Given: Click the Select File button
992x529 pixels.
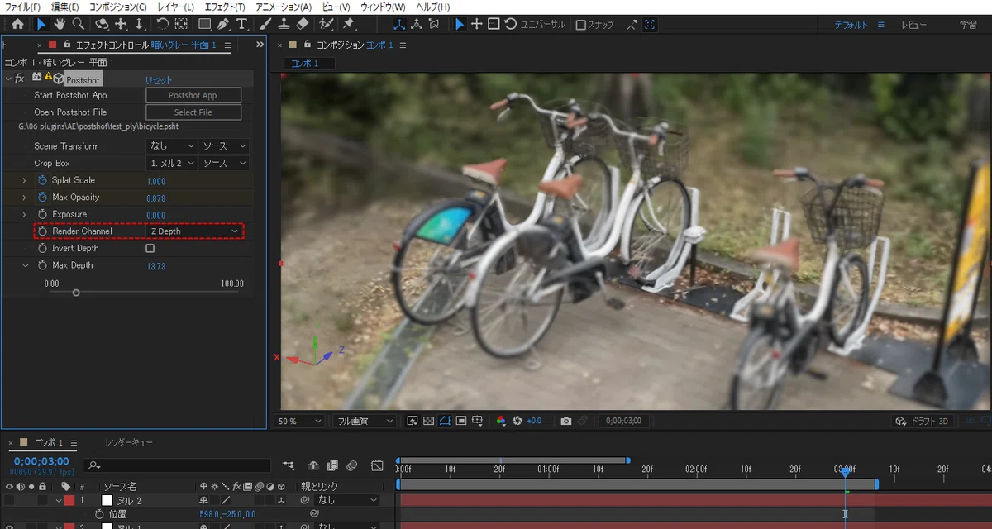Looking at the screenshot, I should coord(193,112).
